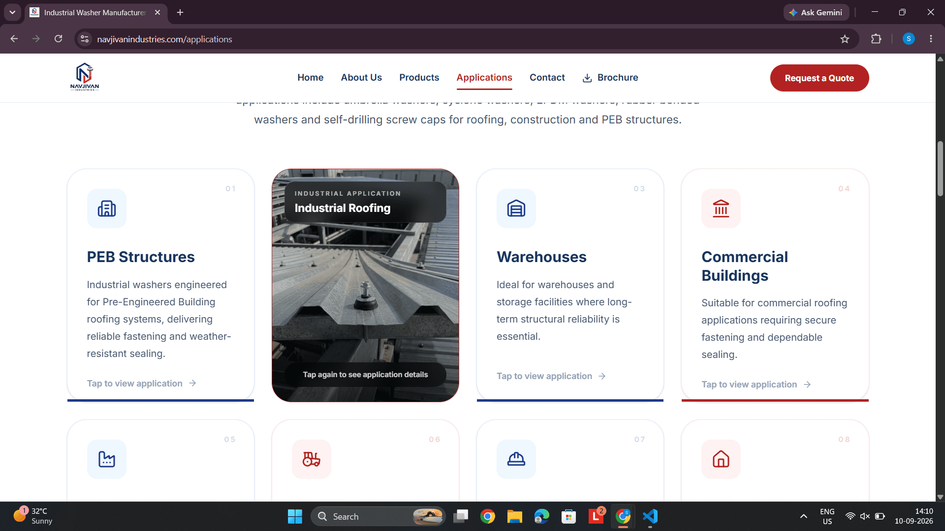Click the scrollbar down arrow
945x531 pixels.
tap(940, 497)
